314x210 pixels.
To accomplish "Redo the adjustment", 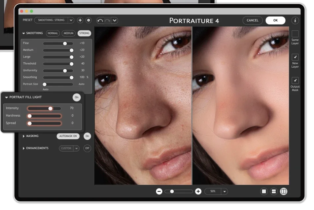I will [108, 20].
